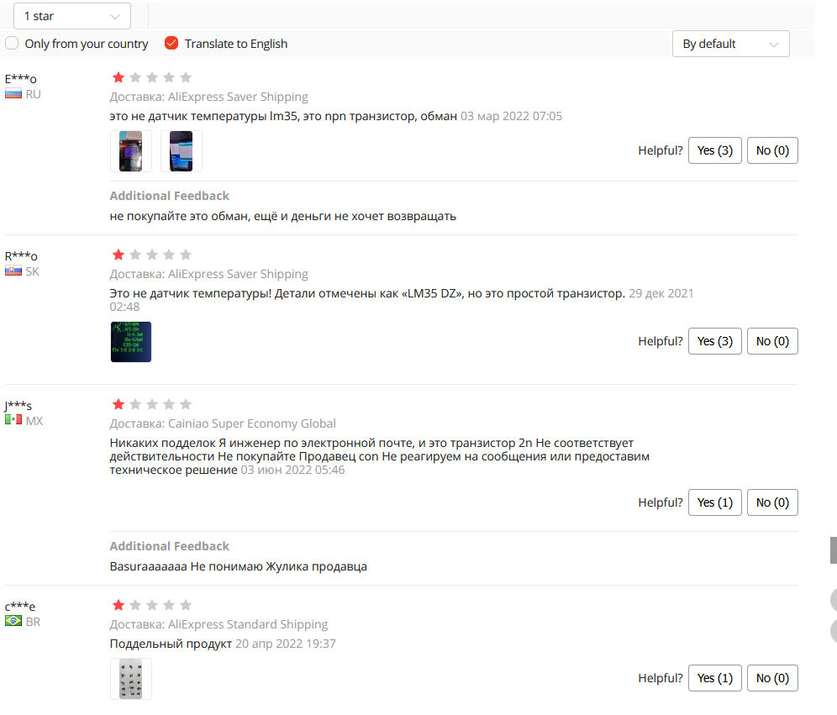Click the Russian flag icon under E***o
The height and width of the screenshot is (715, 837).
tap(13, 94)
